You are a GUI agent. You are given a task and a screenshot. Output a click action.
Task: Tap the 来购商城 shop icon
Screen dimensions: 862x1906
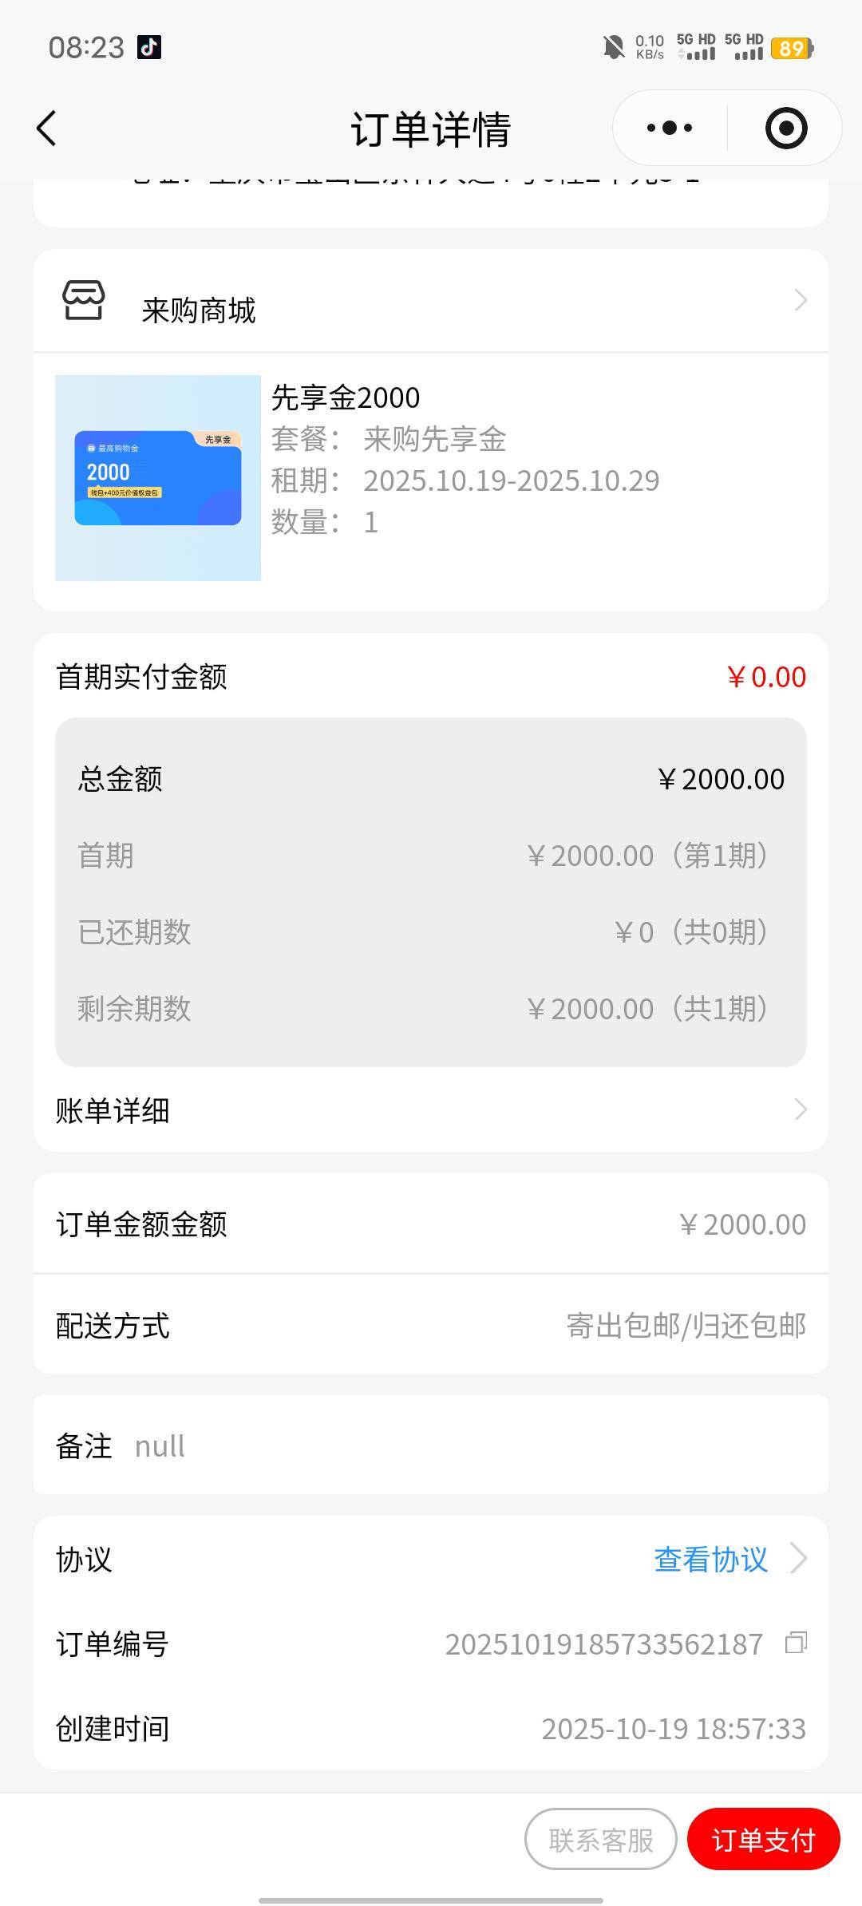(x=84, y=301)
